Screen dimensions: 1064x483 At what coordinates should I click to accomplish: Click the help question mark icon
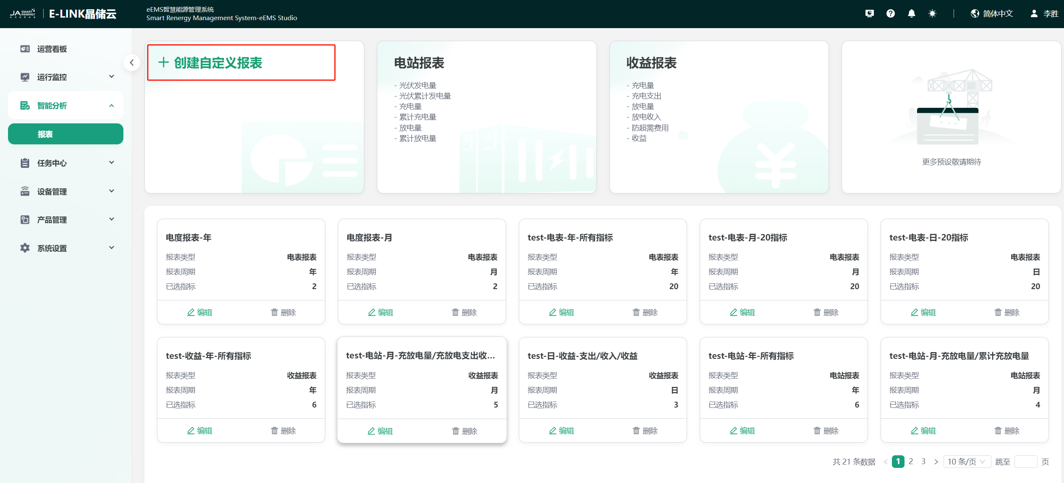coord(890,14)
